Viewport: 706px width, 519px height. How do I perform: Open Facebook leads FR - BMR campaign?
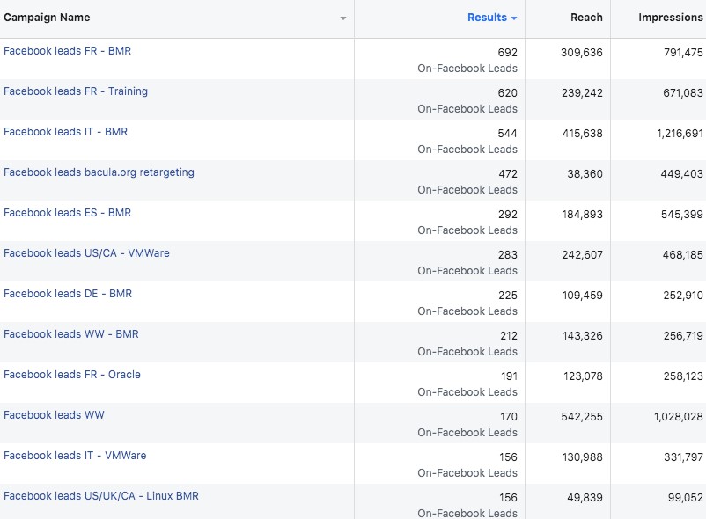point(68,51)
